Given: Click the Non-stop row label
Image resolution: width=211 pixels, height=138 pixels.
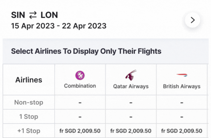Looking at the screenshot, I should pos(29,102).
